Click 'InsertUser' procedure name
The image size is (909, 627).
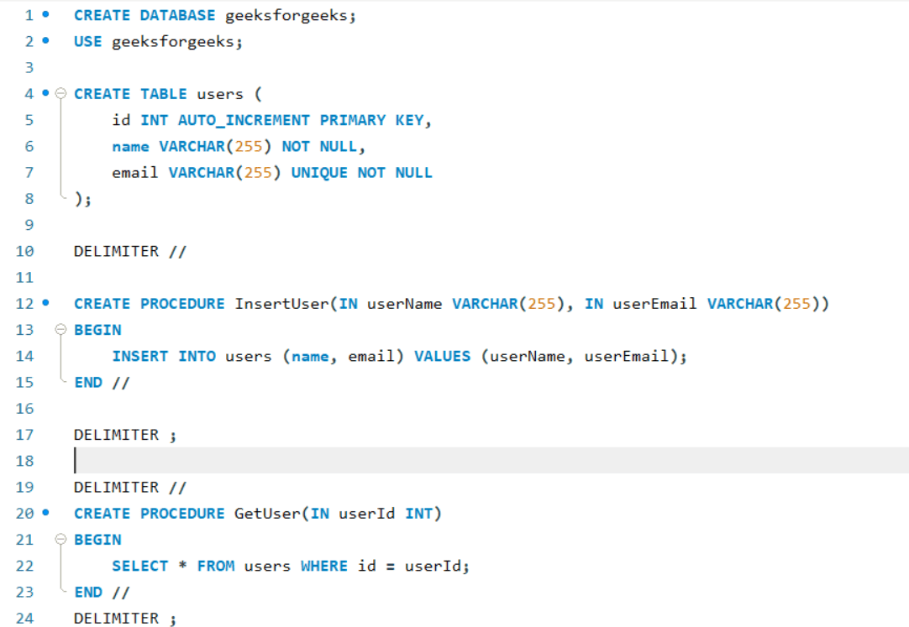(x=281, y=303)
